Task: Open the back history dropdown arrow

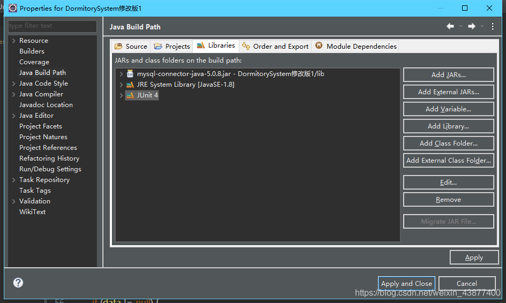Action: (460, 26)
